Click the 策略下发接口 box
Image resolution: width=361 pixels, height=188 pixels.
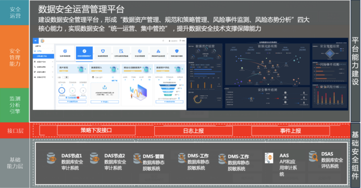pos(96,131)
